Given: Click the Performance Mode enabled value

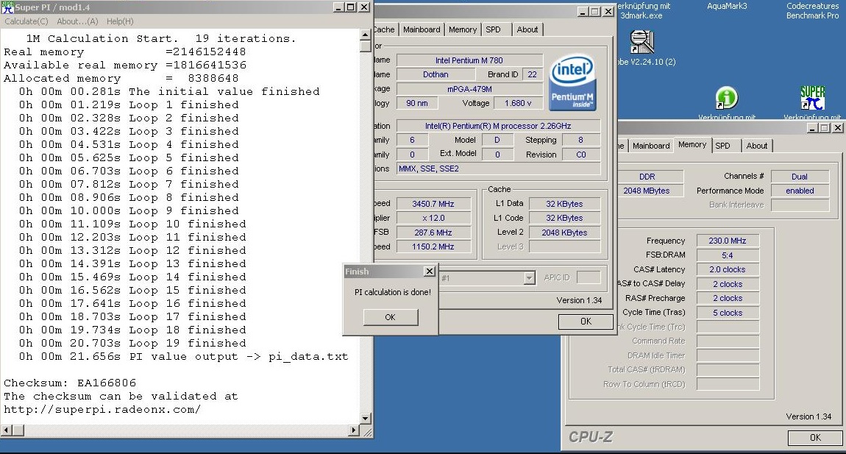Looking at the screenshot, I should (x=800, y=191).
